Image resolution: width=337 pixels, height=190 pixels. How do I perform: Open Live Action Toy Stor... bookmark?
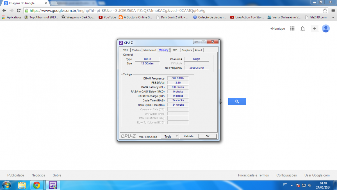tap(247, 17)
